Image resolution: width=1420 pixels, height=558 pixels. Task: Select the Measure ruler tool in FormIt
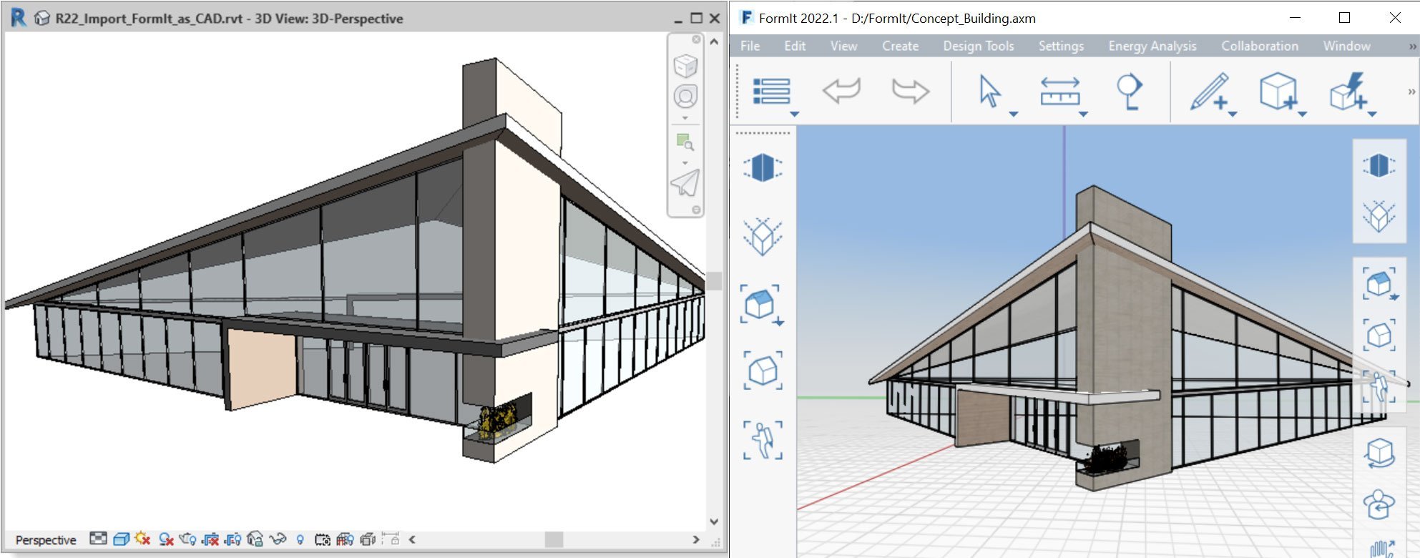pos(1059,92)
